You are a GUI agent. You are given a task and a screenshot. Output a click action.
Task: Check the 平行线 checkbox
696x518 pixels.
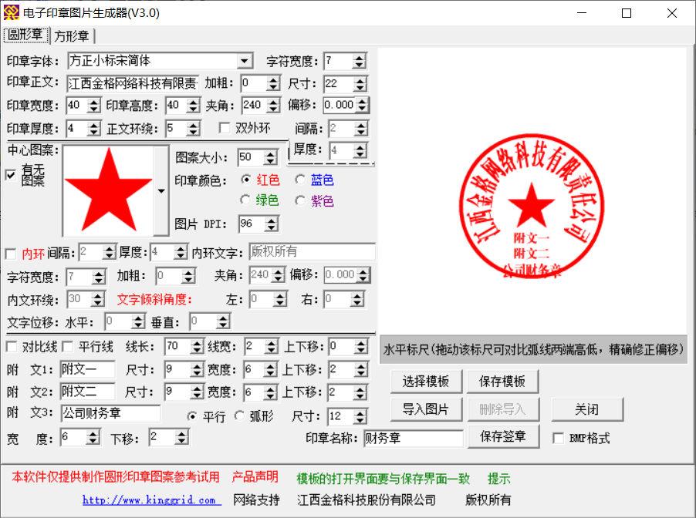(x=67, y=346)
